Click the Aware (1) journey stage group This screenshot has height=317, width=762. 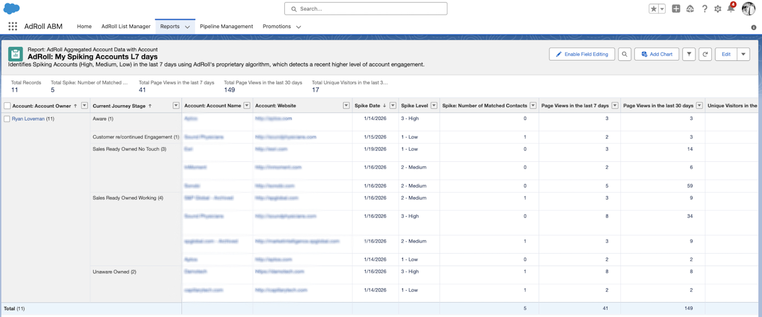pos(103,119)
